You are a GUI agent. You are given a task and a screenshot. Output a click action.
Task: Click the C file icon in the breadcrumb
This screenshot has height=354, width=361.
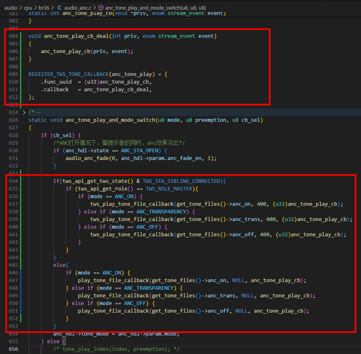point(59,8)
